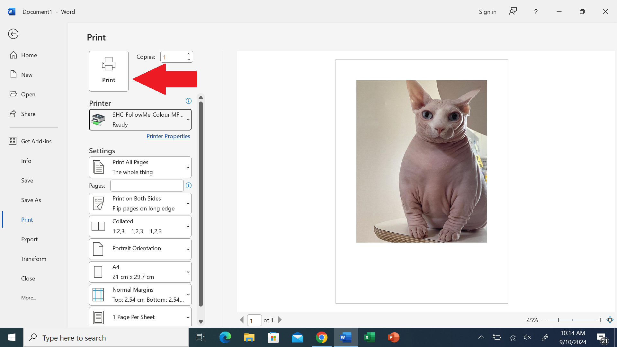Open the Export menu item
617x347 pixels.
(29, 239)
